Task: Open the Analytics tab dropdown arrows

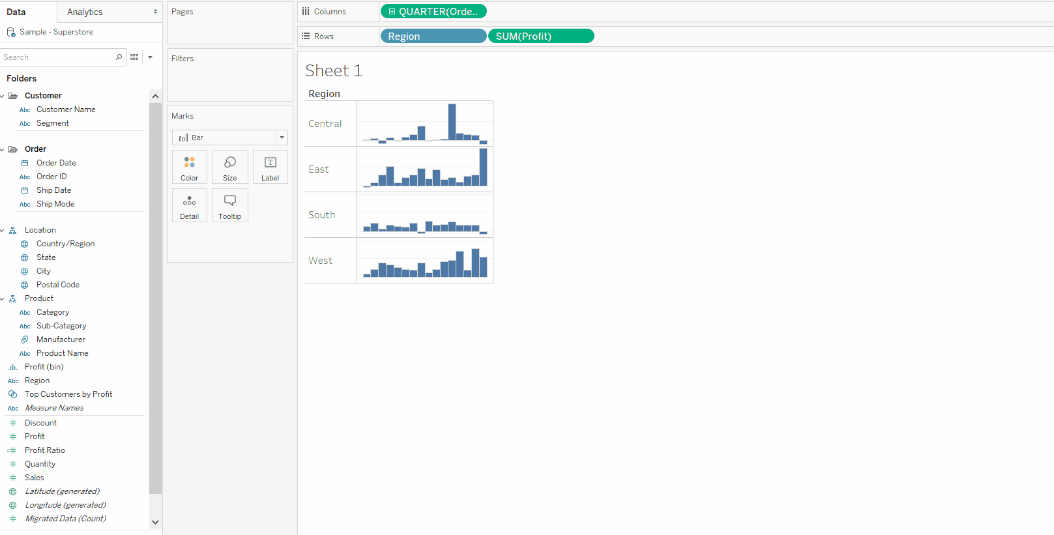Action: tap(155, 12)
